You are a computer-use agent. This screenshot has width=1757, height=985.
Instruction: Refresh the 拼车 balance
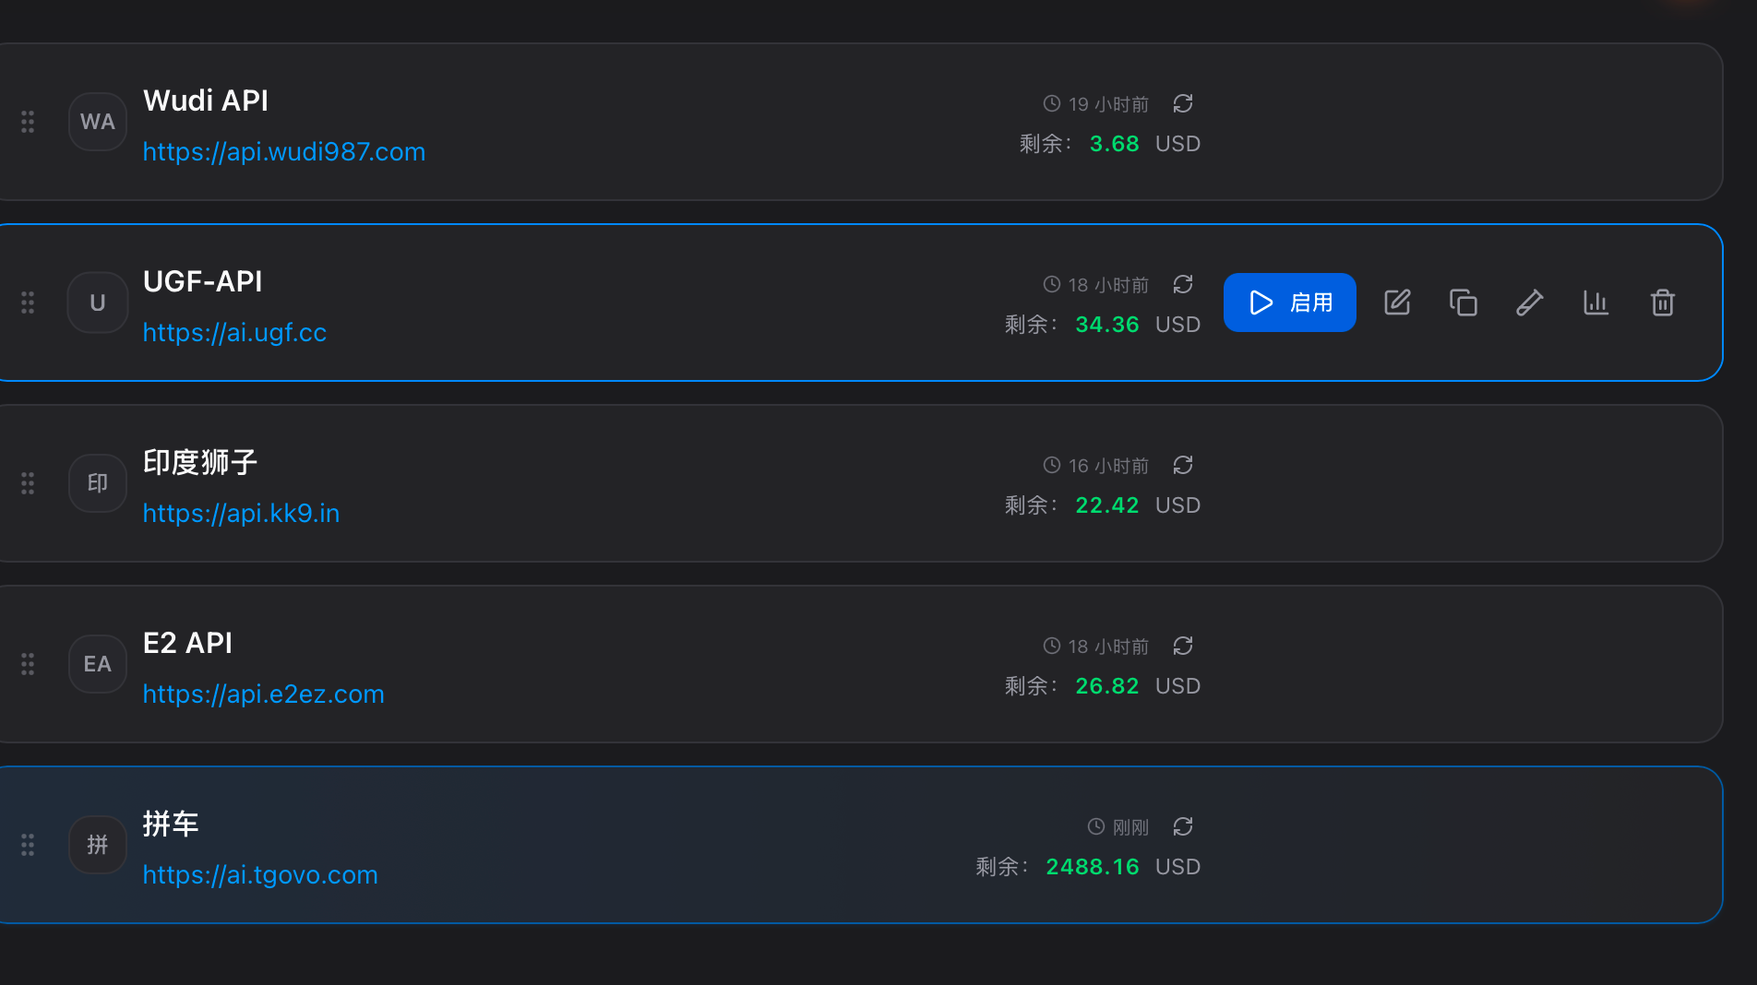[x=1183, y=826]
